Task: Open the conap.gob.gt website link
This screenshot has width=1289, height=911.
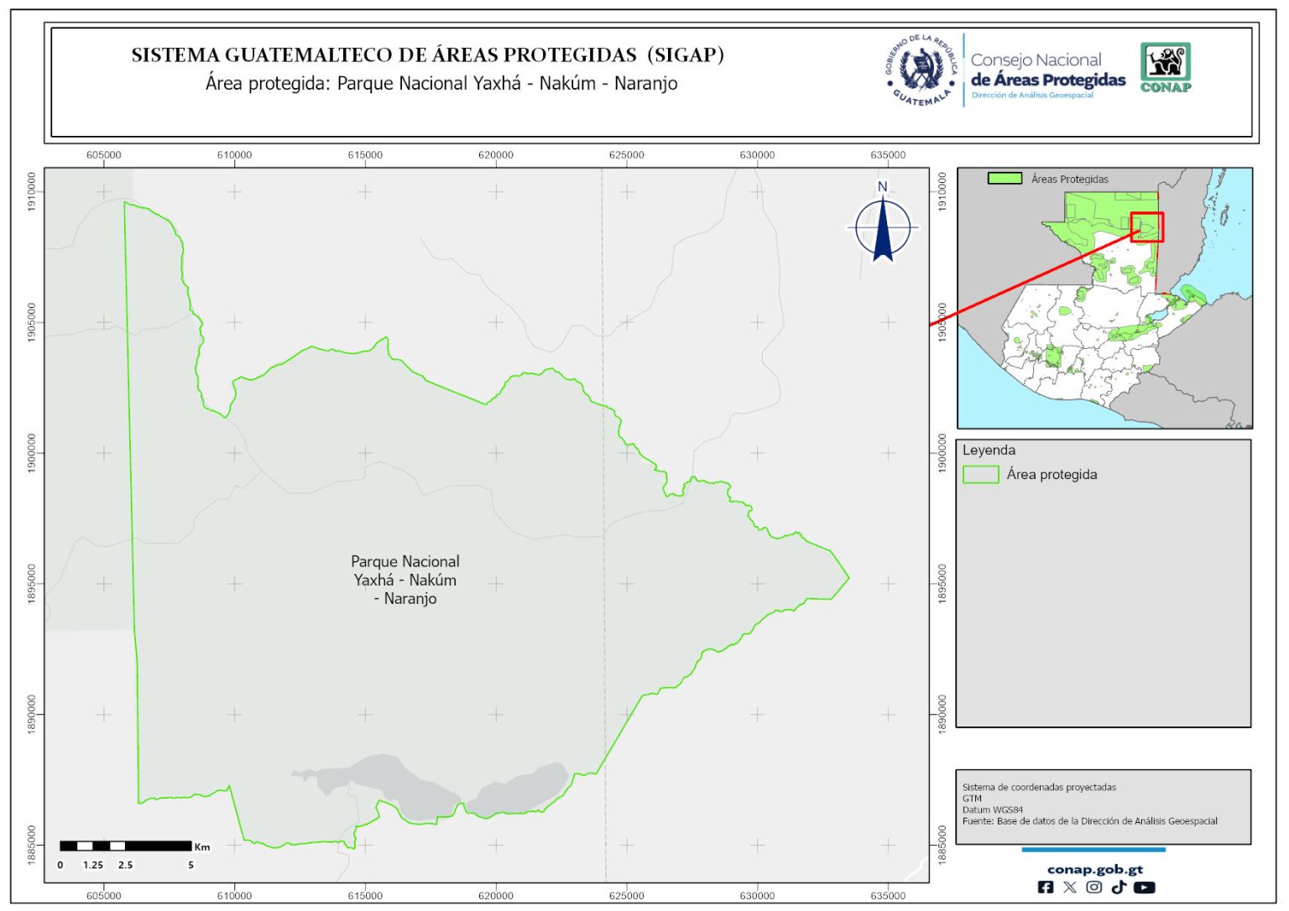Action: coord(1094,869)
